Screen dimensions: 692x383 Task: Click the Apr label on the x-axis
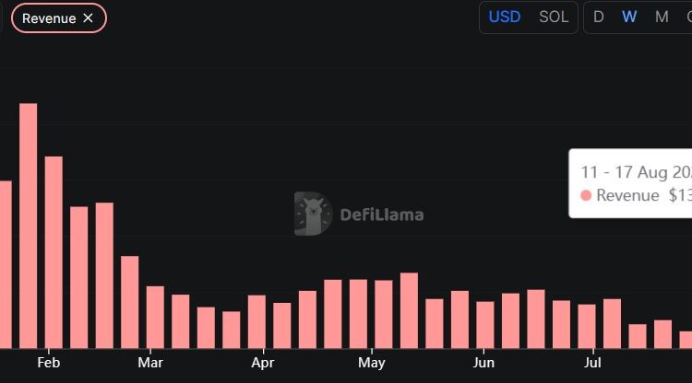[263, 363]
